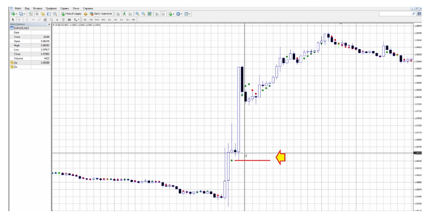Toggle chart auto scroll
Image resolution: width=433 pixels, height=219 pixels.
coord(157,14)
